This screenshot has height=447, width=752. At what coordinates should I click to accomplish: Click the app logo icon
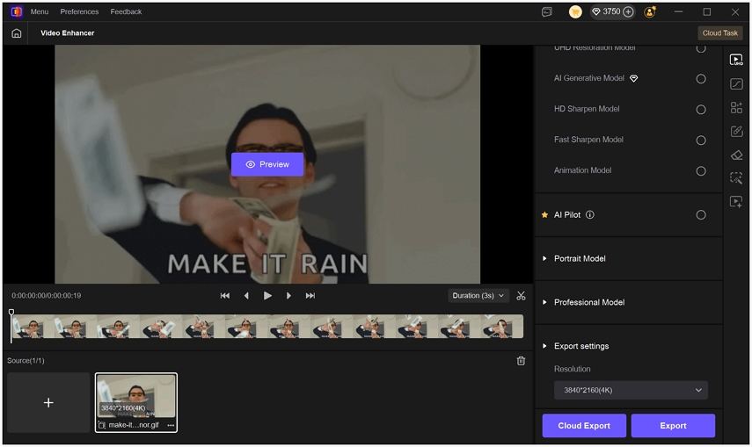click(17, 11)
